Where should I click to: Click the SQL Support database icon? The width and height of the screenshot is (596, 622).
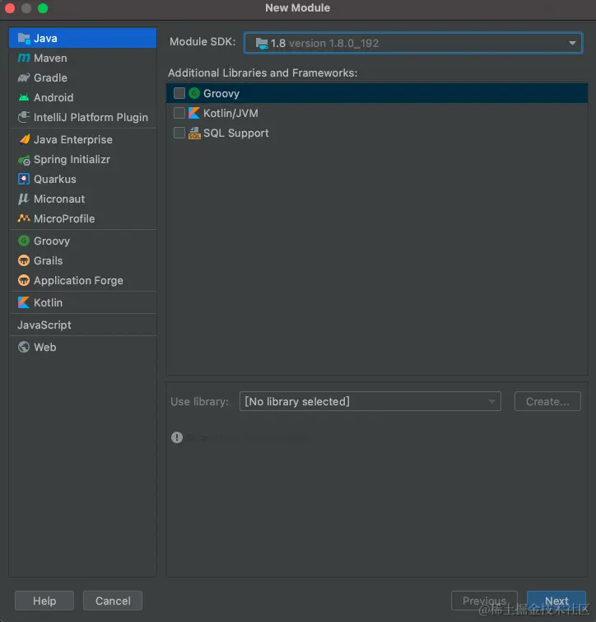pyautogui.click(x=194, y=133)
